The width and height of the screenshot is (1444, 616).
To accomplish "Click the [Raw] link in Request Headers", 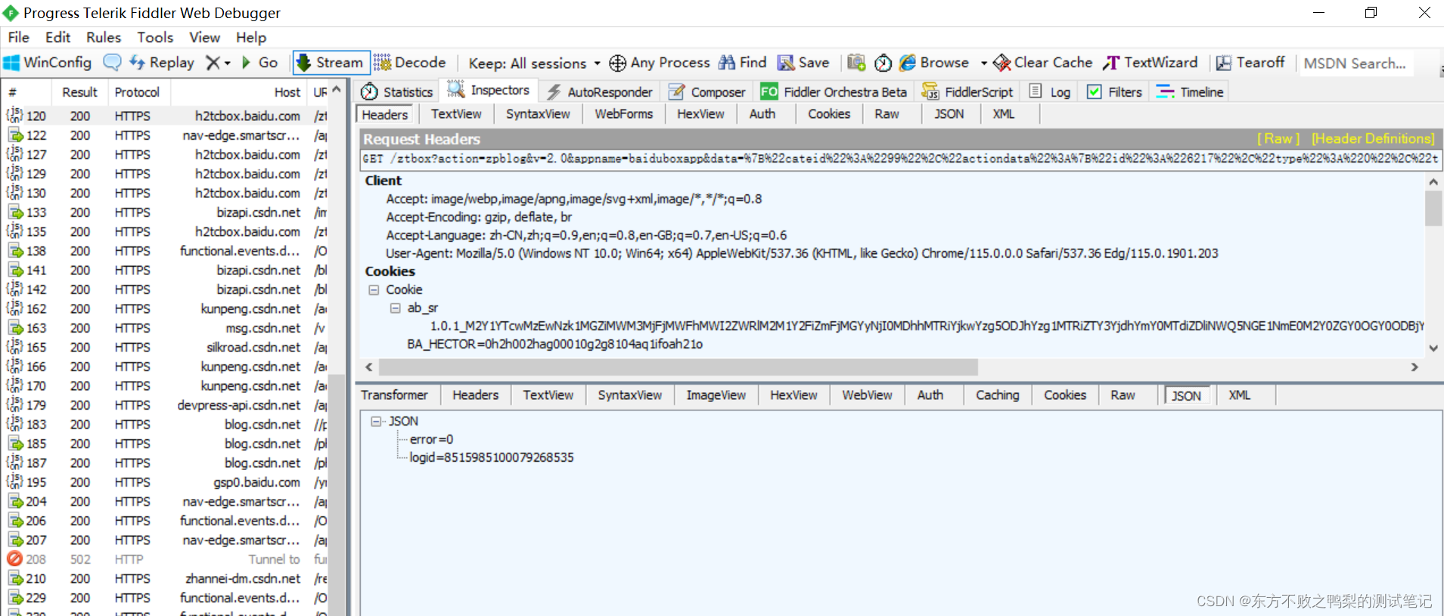I will 1278,138.
